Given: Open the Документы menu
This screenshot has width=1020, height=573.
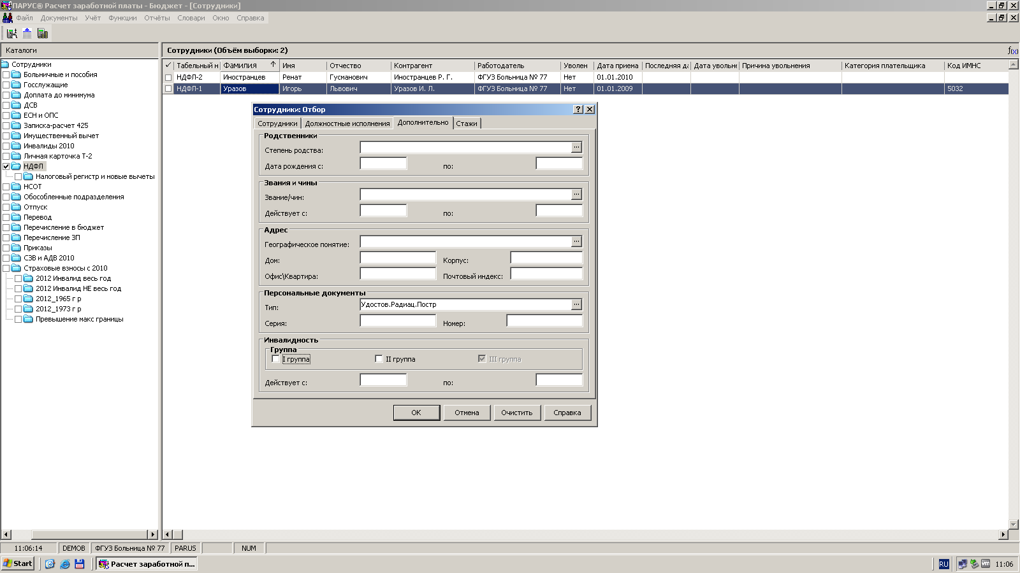Looking at the screenshot, I should click(59, 18).
